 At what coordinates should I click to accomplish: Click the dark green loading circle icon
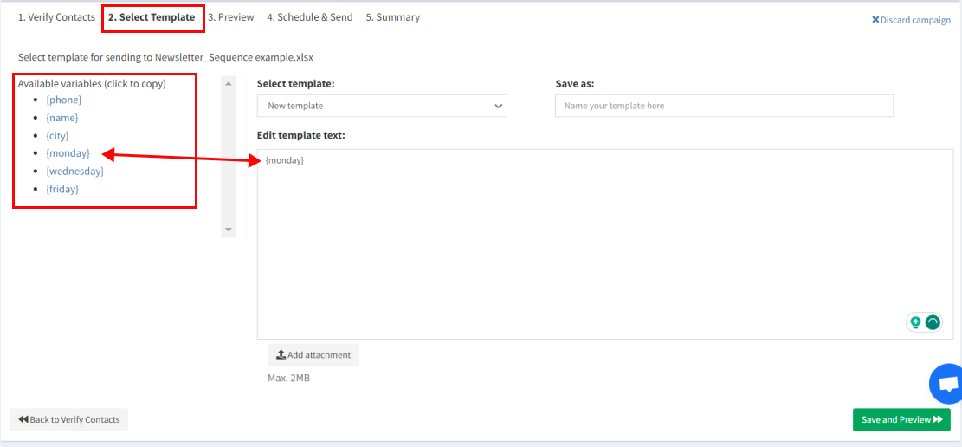tap(933, 322)
